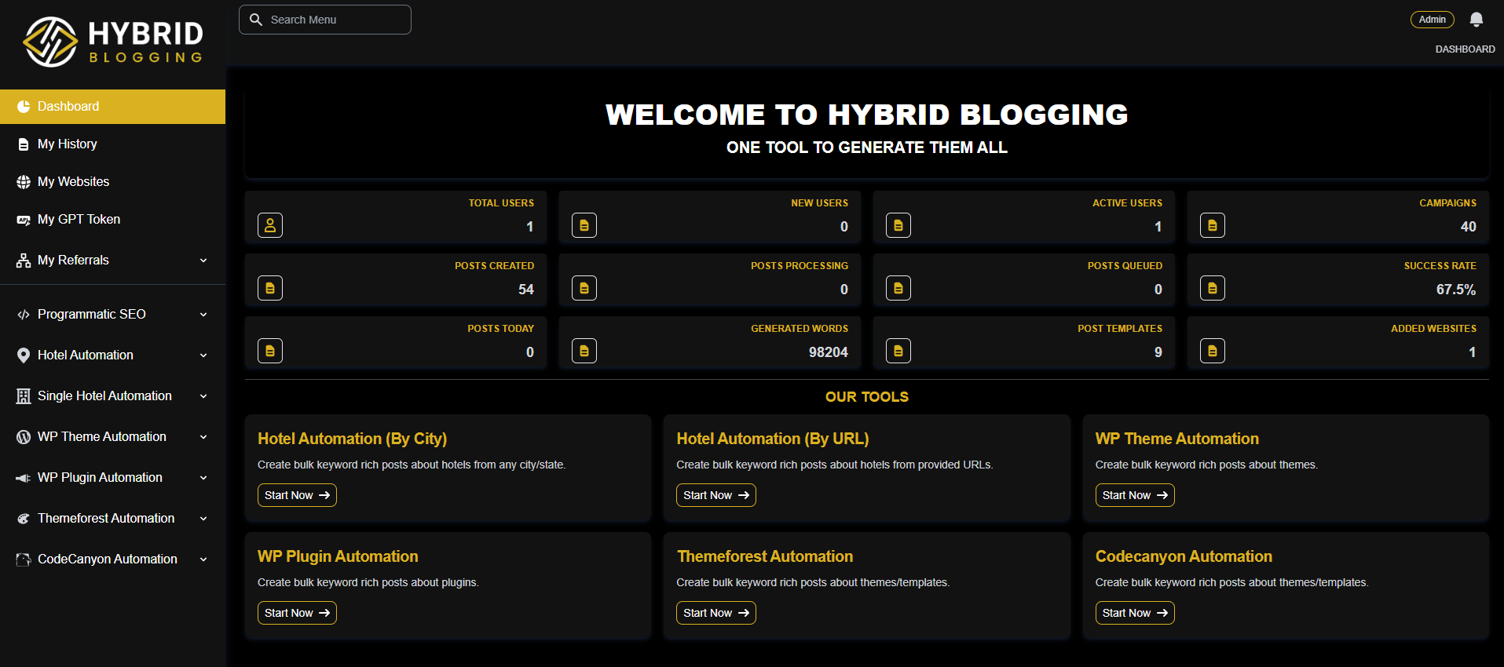The width and height of the screenshot is (1504, 667).
Task: Open the Dashboard menu item
Action: 112,107
